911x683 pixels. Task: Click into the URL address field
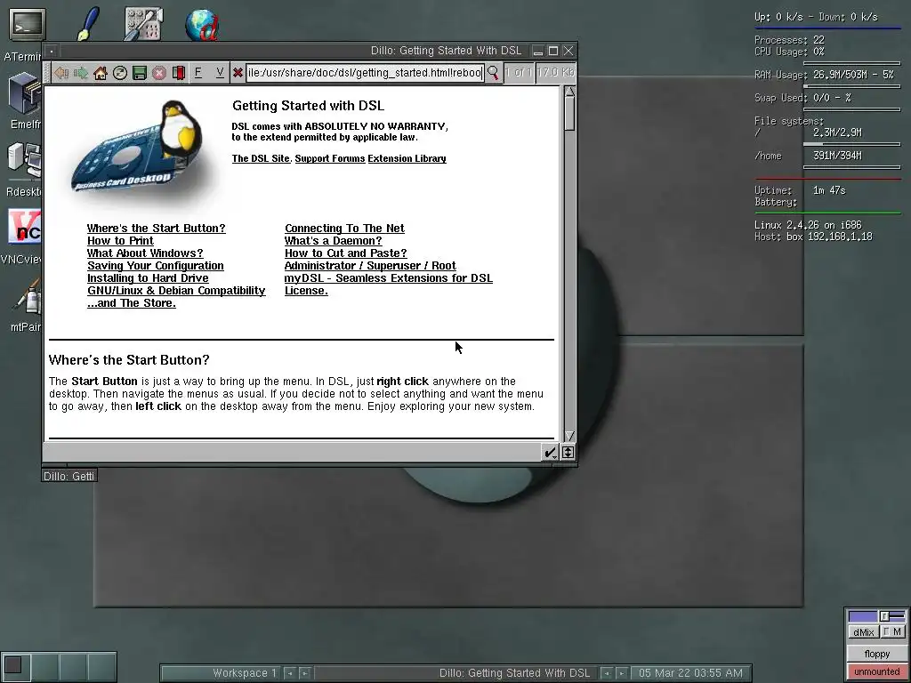[365, 73]
